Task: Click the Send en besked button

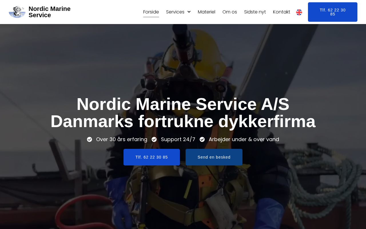Action: (x=214, y=157)
